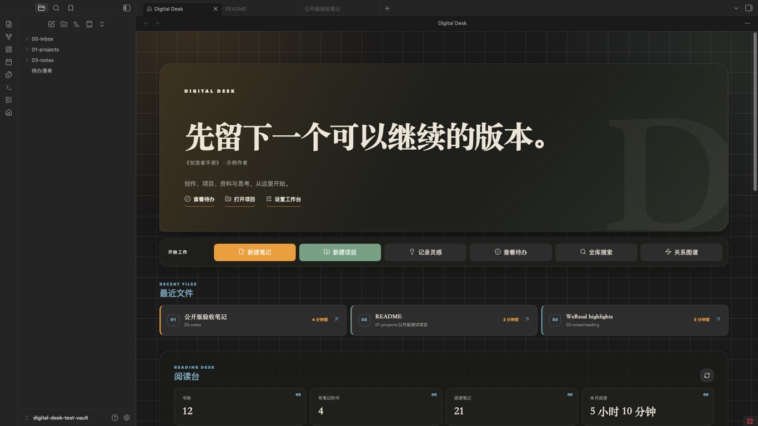Open the 本月阅读 stat card
758x426 pixels.
click(647, 407)
